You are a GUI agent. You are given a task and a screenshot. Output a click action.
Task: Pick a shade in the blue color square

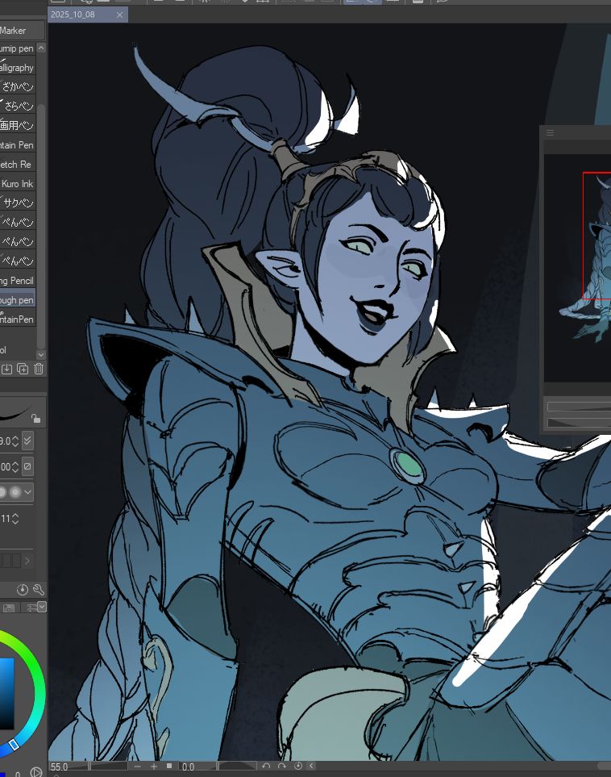click(x=6, y=694)
